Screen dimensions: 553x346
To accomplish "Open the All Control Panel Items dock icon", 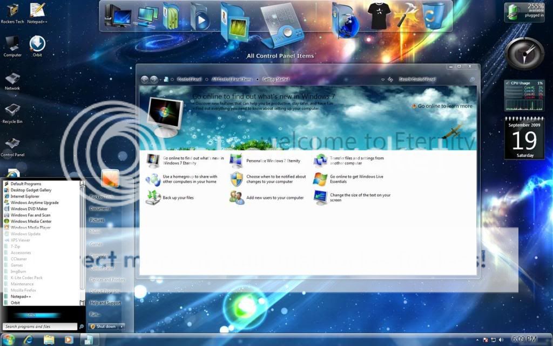I will (x=282, y=25).
